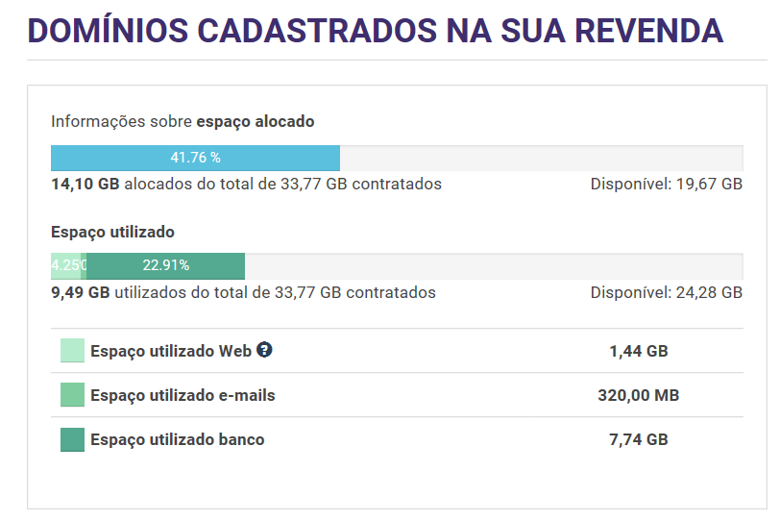Select the Espaço utilizado e-mails row label
Viewport: 780px width, 521px height.
(x=183, y=395)
